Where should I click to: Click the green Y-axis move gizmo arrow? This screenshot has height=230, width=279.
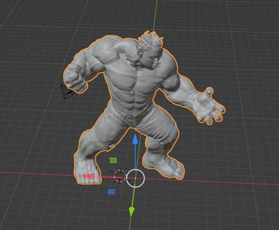pyautogui.click(x=132, y=211)
